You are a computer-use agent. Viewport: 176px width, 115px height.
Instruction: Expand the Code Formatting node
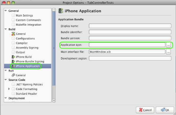pyautogui.click(x=9, y=89)
